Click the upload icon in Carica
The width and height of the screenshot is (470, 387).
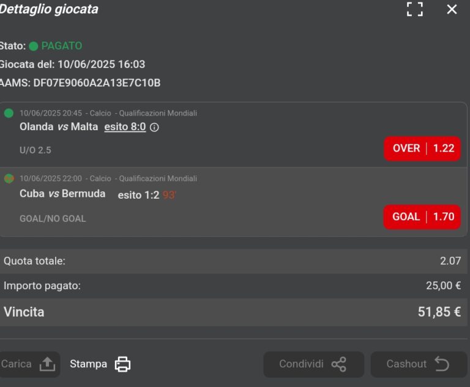coord(47,364)
